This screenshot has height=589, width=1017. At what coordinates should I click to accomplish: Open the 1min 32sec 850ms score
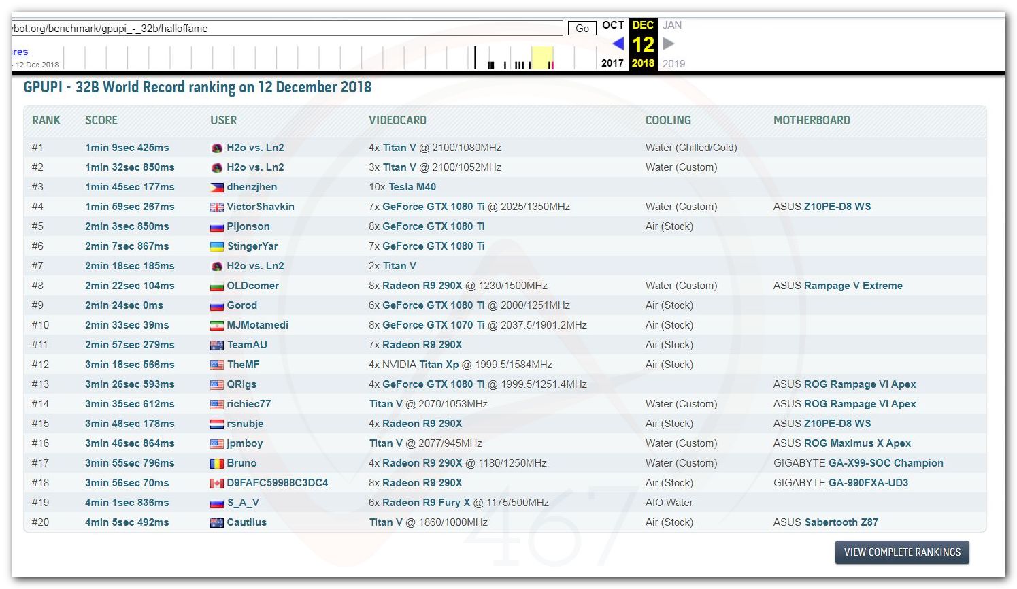point(130,167)
